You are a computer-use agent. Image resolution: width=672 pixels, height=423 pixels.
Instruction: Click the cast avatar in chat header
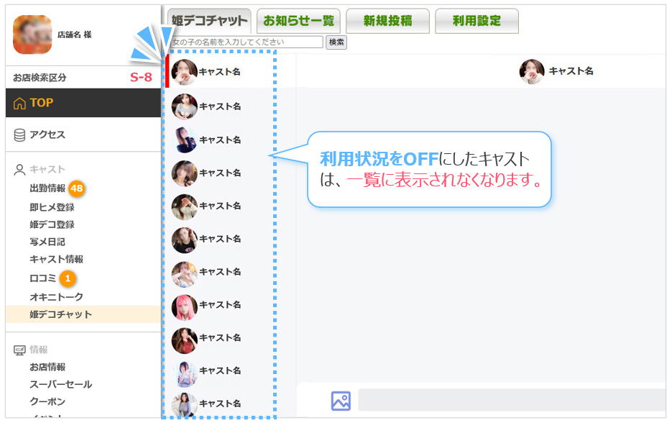tap(532, 71)
